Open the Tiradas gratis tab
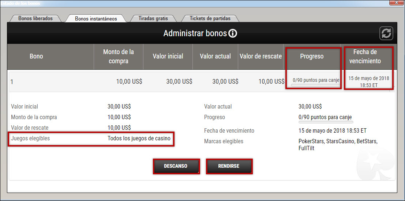This screenshot has height=201, width=405. 153,19
